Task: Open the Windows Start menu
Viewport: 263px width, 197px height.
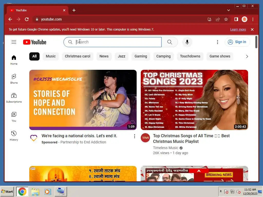Action: [7, 191]
